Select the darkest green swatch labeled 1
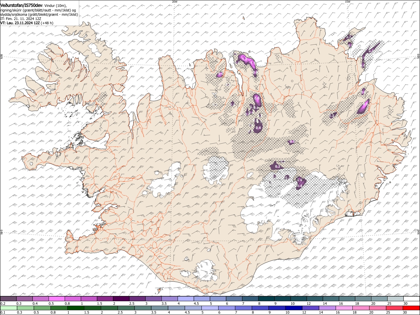 (75, 308)
